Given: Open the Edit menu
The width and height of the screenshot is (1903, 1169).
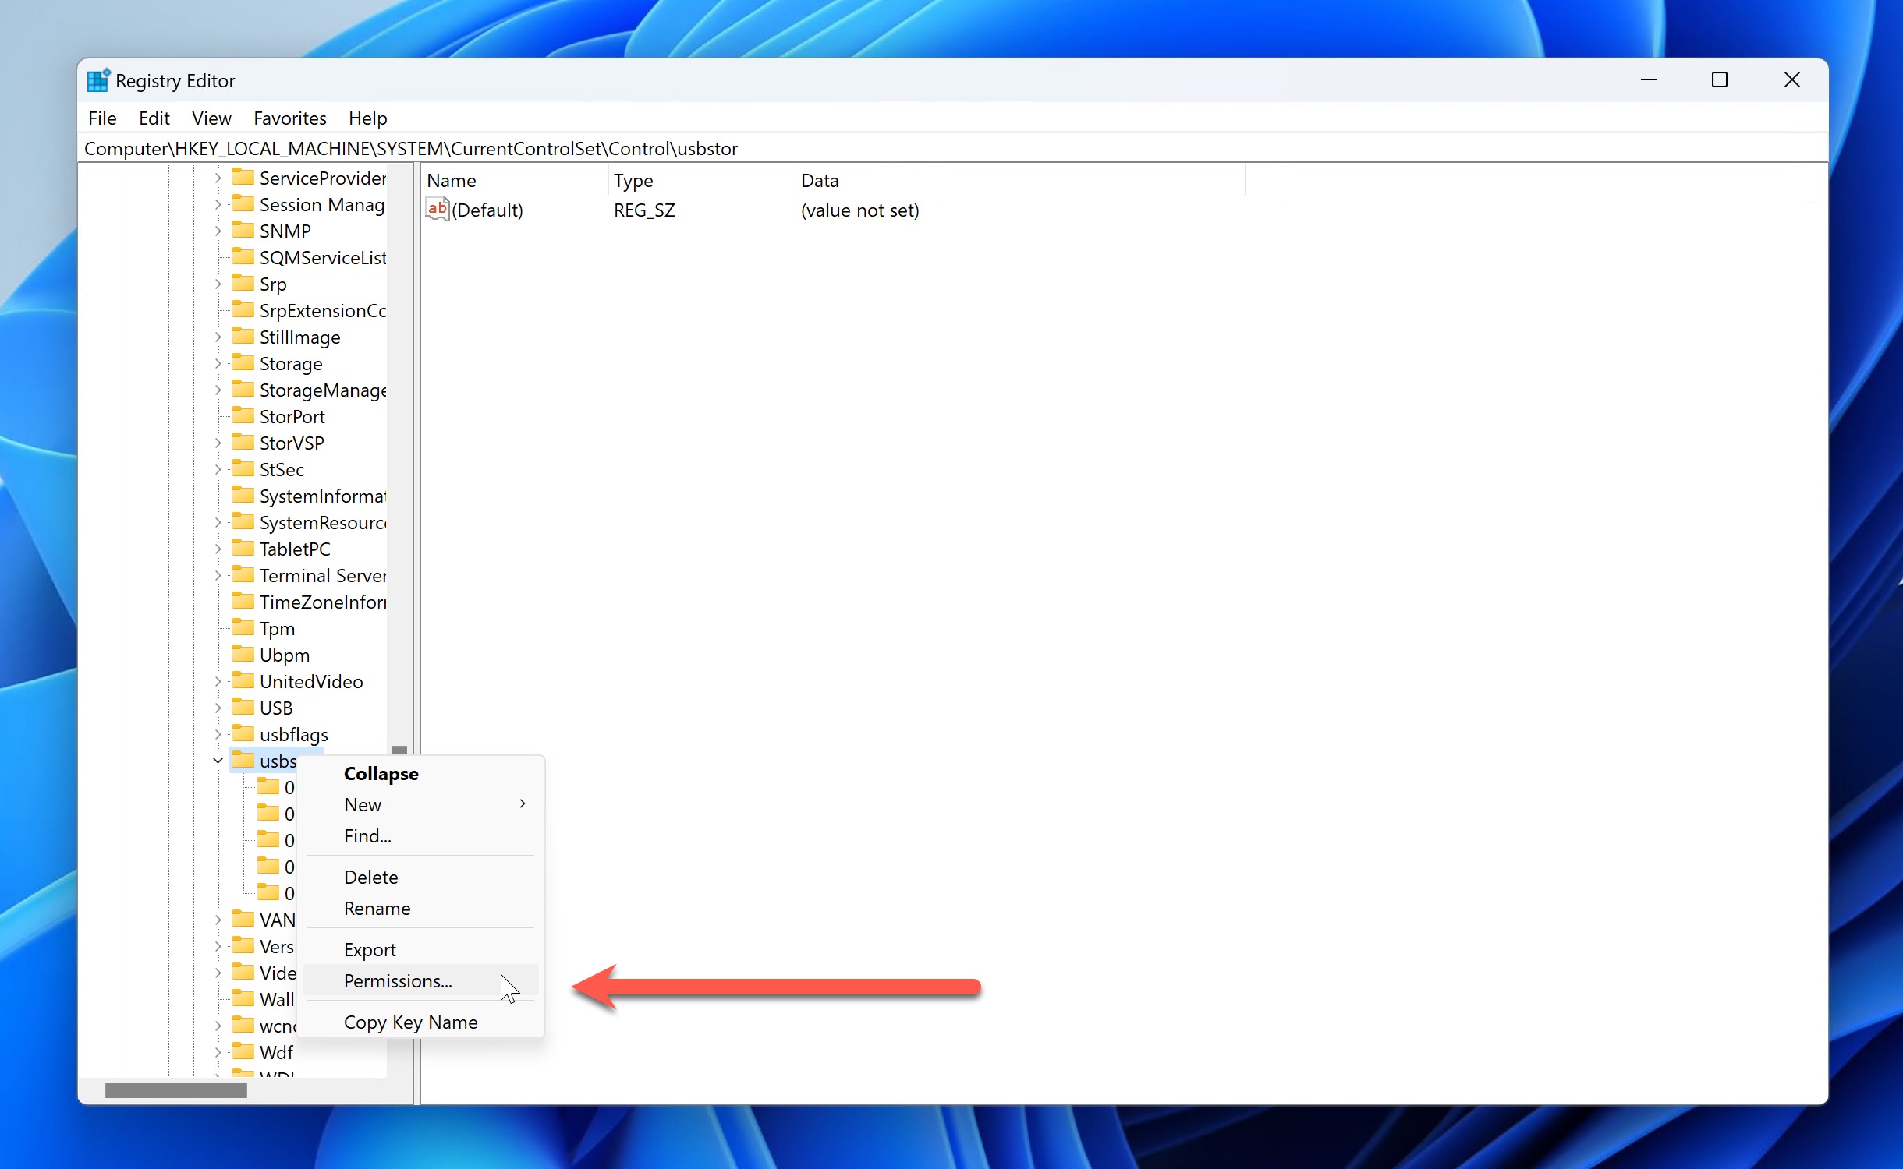Looking at the screenshot, I should point(154,118).
